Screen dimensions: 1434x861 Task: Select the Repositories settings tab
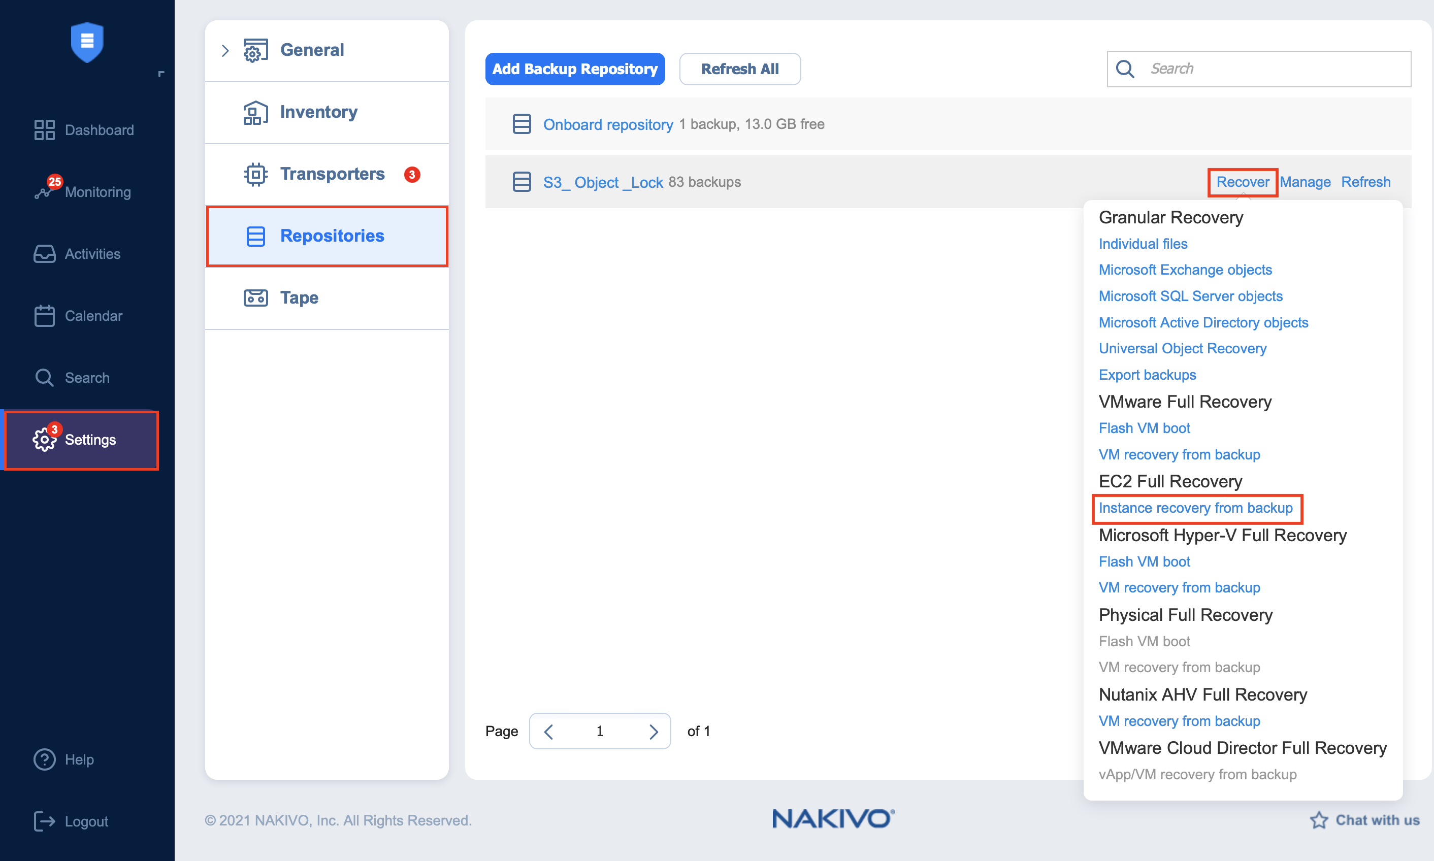click(x=327, y=236)
